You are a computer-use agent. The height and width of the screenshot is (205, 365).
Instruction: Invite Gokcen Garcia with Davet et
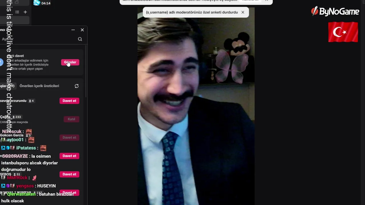(69, 138)
